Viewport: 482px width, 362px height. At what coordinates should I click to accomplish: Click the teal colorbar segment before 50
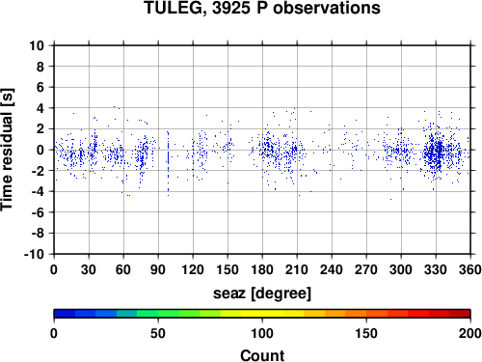pos(127,314)
